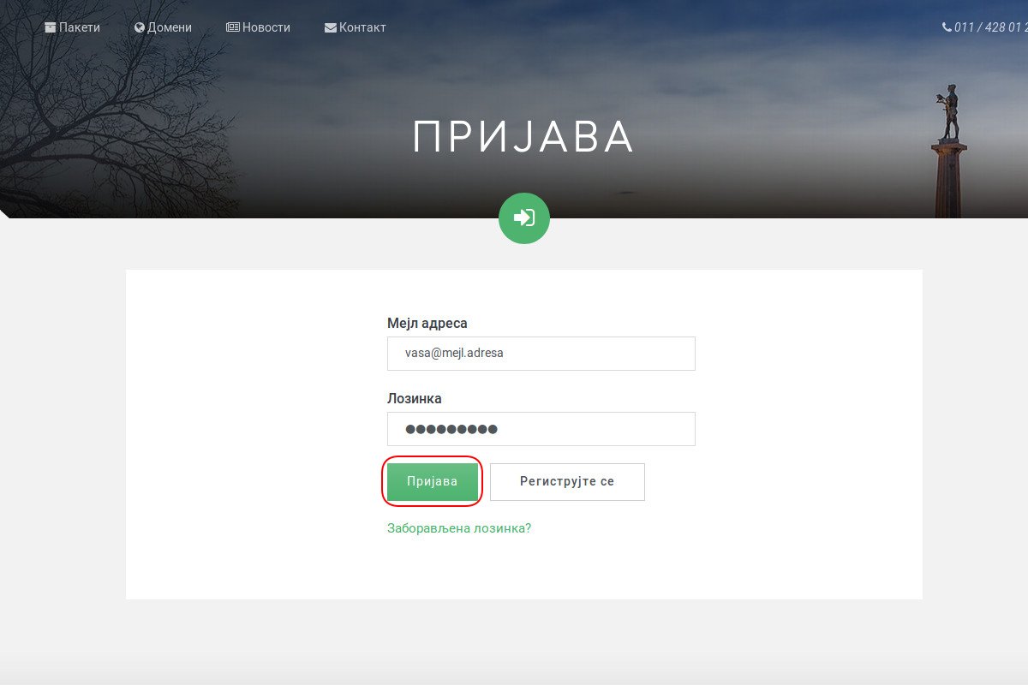Click the ПРИЈАВА page heading
This screenshot has height=685, width=1028.
[x=523, y=137]
